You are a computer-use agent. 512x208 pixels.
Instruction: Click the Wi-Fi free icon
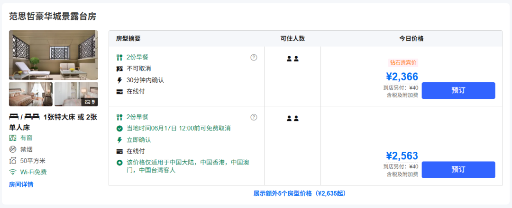[13, 172]
